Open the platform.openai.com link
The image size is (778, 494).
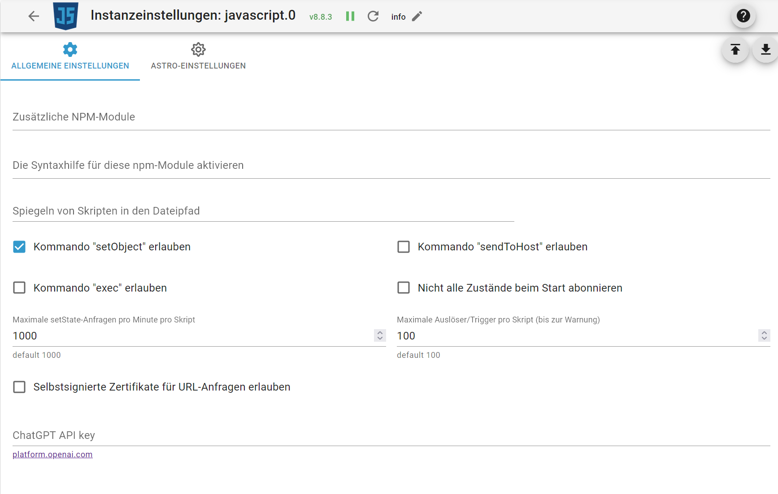pos(52,455)
